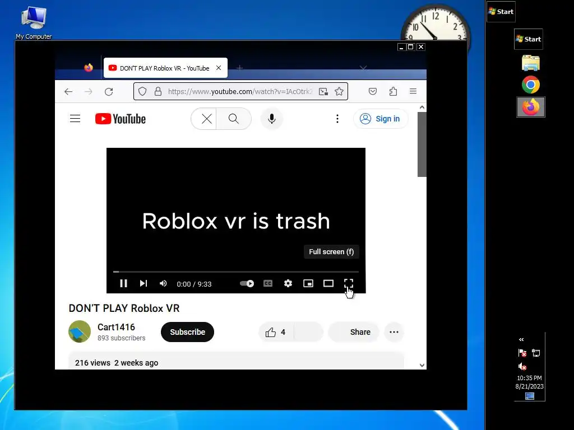Screen dimensions: 574x430
Task: Open Firefox extensions puzzle icon
Action: pos(393,91)
